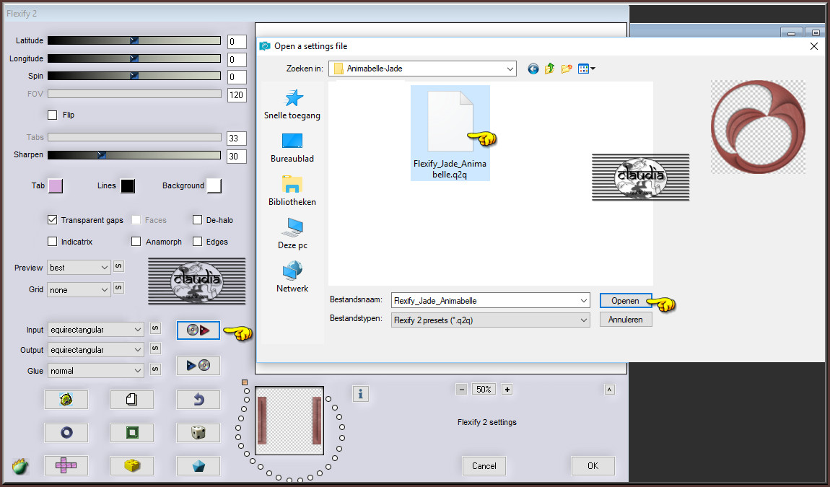Go back with the blue arrow icon
Viewport: 830px width, 487px height.
click(533, 69)
